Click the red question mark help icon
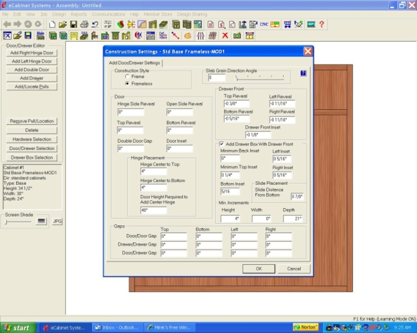Screen dimensions: 417x333 coord(321,24)
